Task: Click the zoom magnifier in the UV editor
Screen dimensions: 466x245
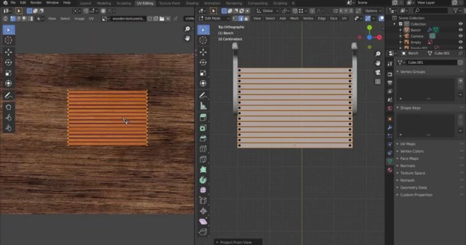Action: pyautogui.click(x=187, y=29)
